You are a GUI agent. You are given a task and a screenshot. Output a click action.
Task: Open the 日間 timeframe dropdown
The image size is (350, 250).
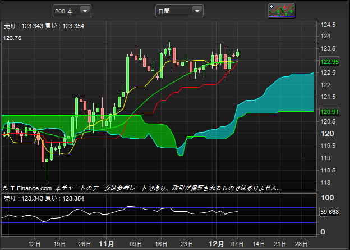[179, 11]
